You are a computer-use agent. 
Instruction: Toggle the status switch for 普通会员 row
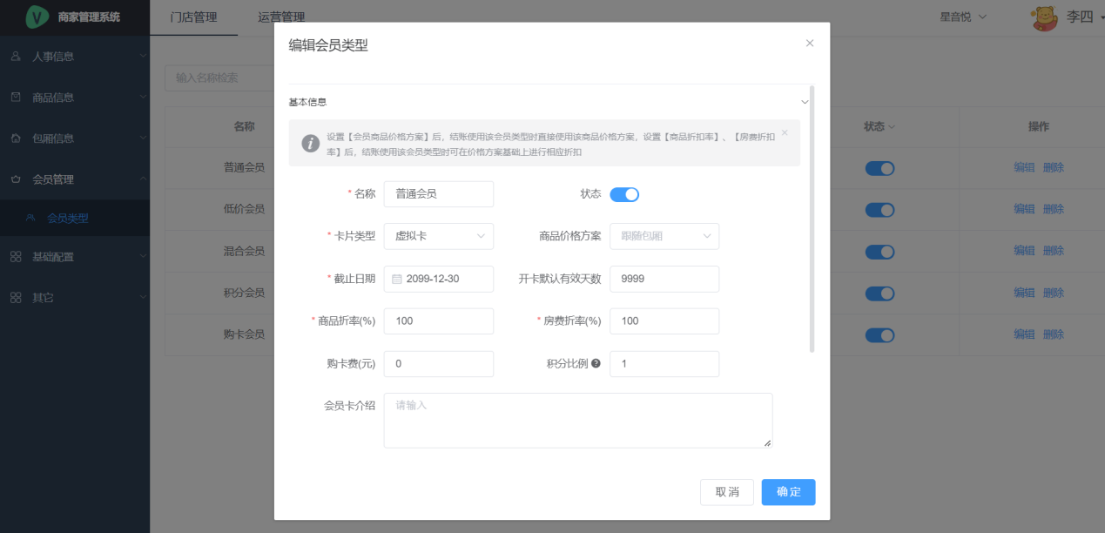coord(879,168)
